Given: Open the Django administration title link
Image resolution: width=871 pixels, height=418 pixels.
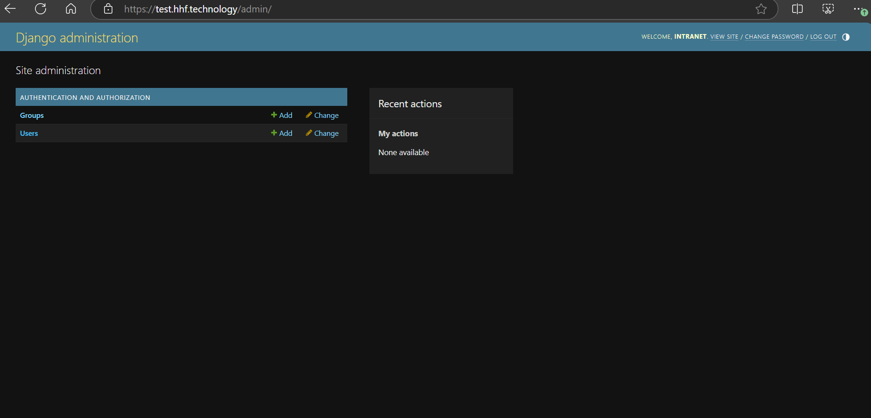Looking at the screenshot, I should [x=77, y=38].
